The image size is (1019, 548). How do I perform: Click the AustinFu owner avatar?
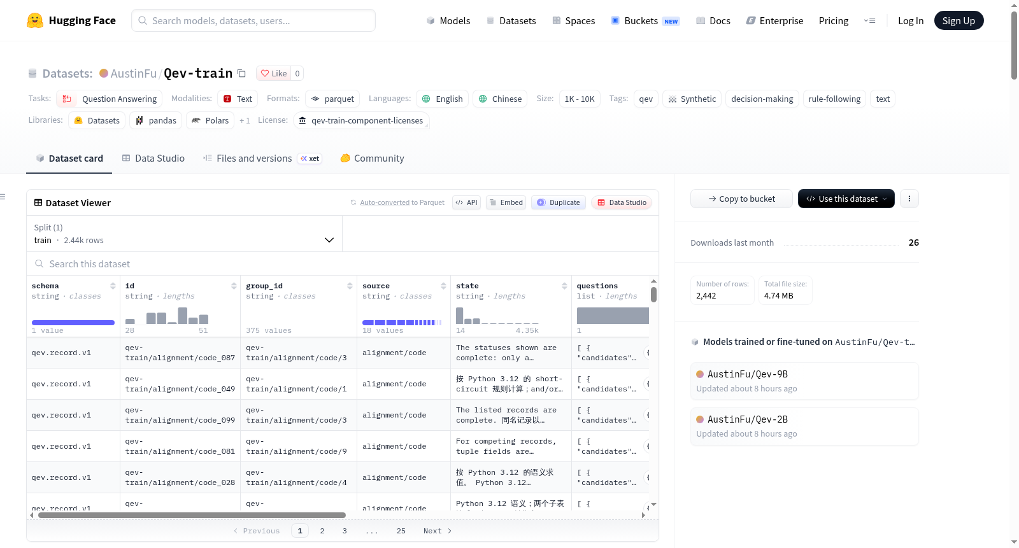click(104, 73)
